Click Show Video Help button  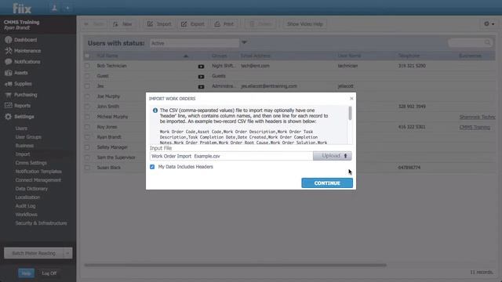(x=305, y=24)
